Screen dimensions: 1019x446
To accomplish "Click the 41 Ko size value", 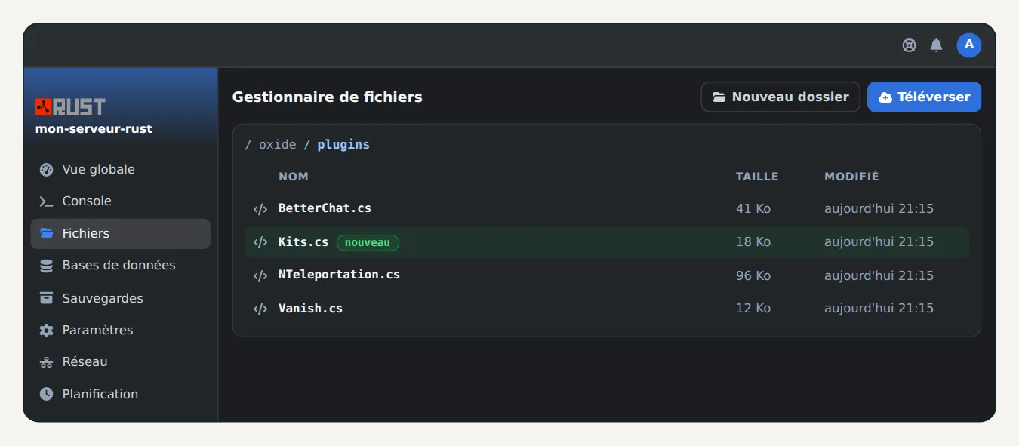I will click(753, 208).
